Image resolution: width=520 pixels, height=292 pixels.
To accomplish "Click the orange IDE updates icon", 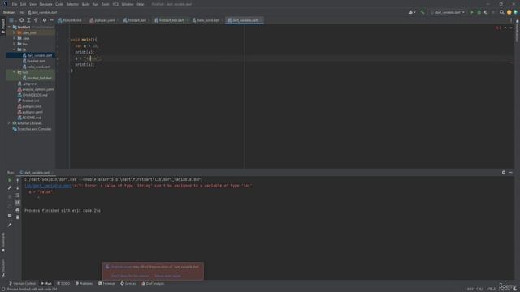I will click(x=509, y=12).
